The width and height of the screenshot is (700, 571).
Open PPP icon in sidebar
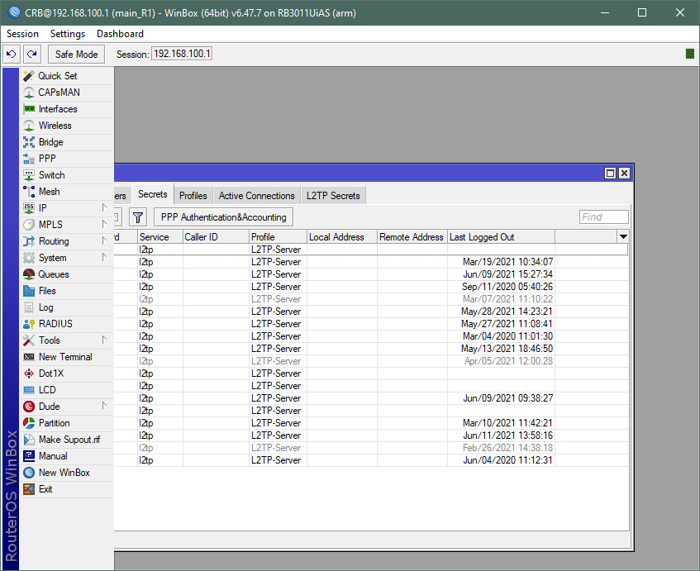[x=29, y=159]
